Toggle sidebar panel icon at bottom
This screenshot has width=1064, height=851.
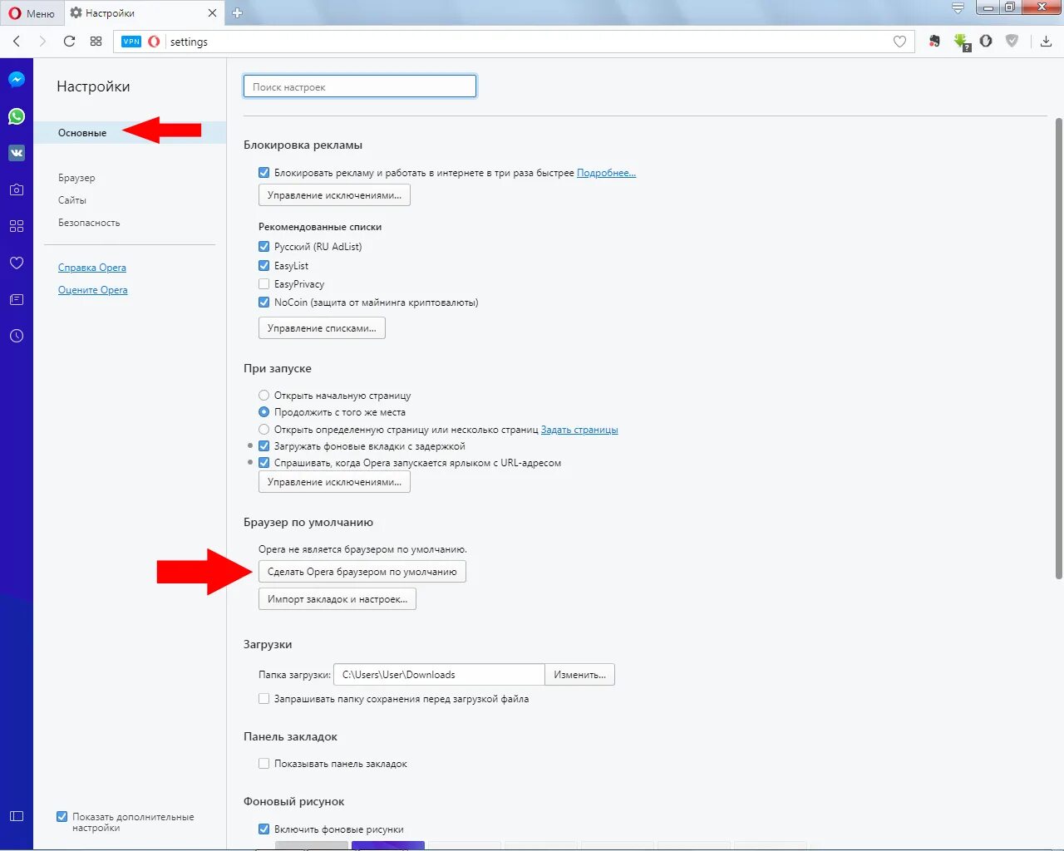click(x=17, y=816)
